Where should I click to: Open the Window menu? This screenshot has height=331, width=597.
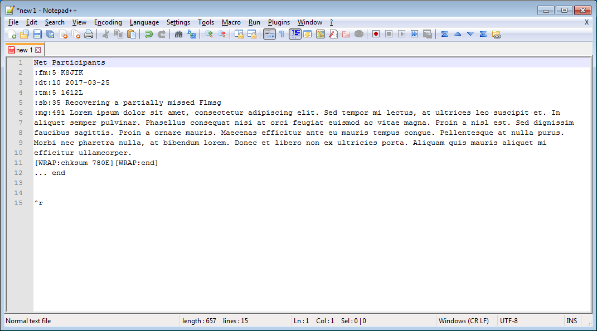[310, 22]
